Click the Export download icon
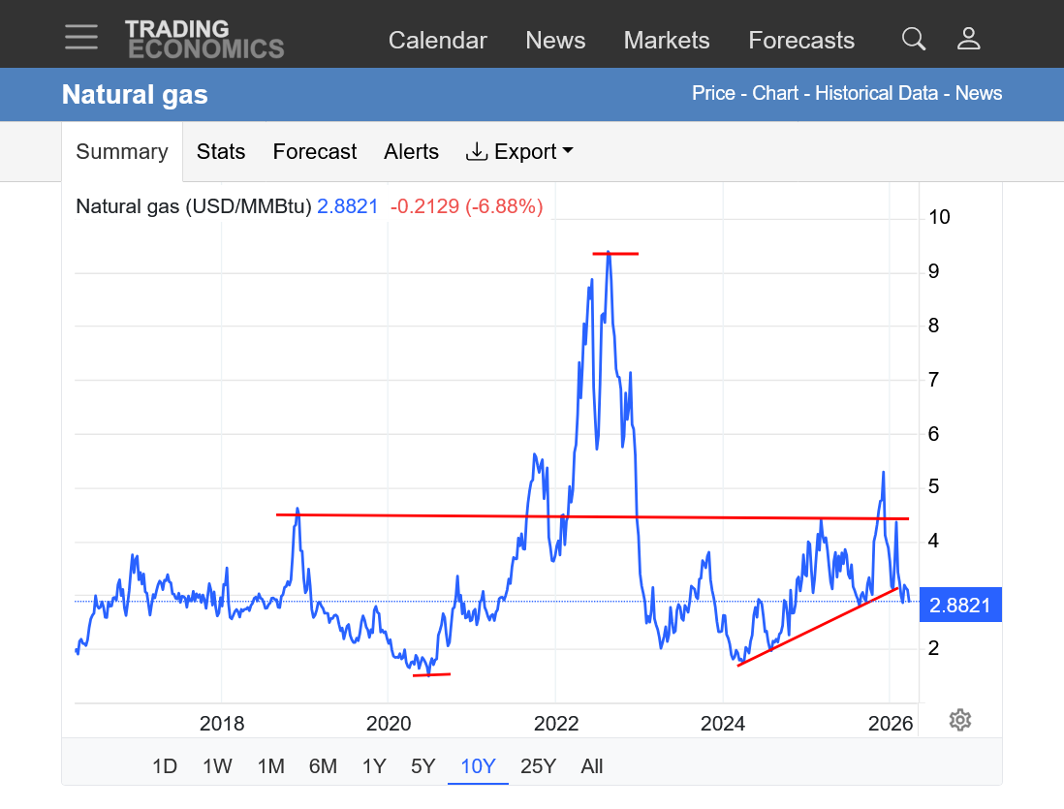Viewport: 1064px width, 809px height. point(477,151)
